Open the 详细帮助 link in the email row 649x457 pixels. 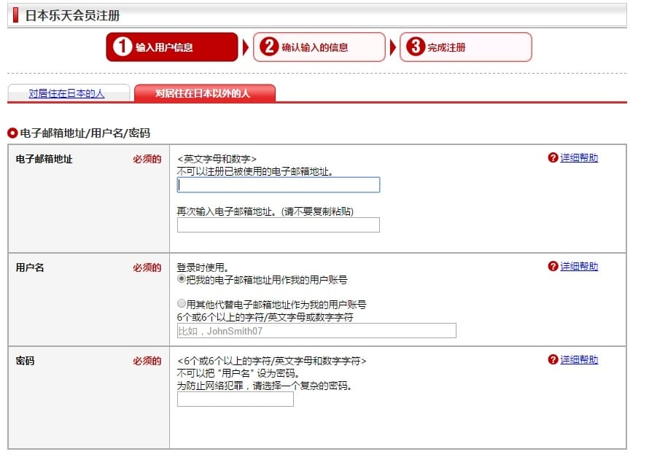click(x=580, y=157)
